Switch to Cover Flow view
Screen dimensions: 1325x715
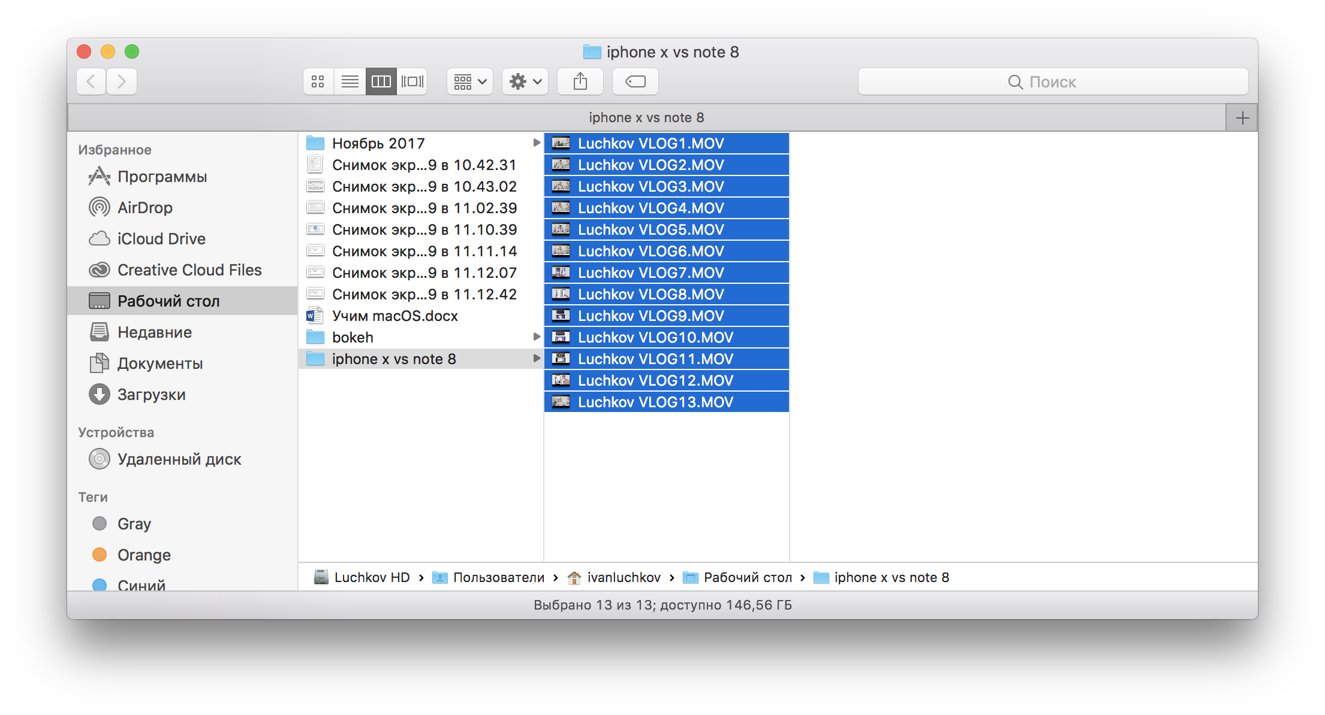click(412, 81)
